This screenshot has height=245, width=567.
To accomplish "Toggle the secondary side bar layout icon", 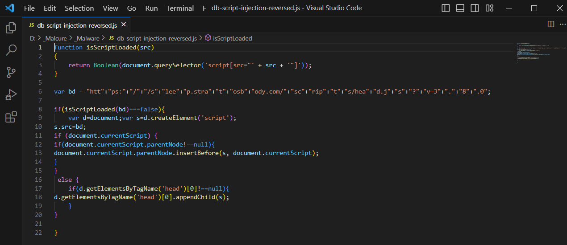I will tap(475, 8).
